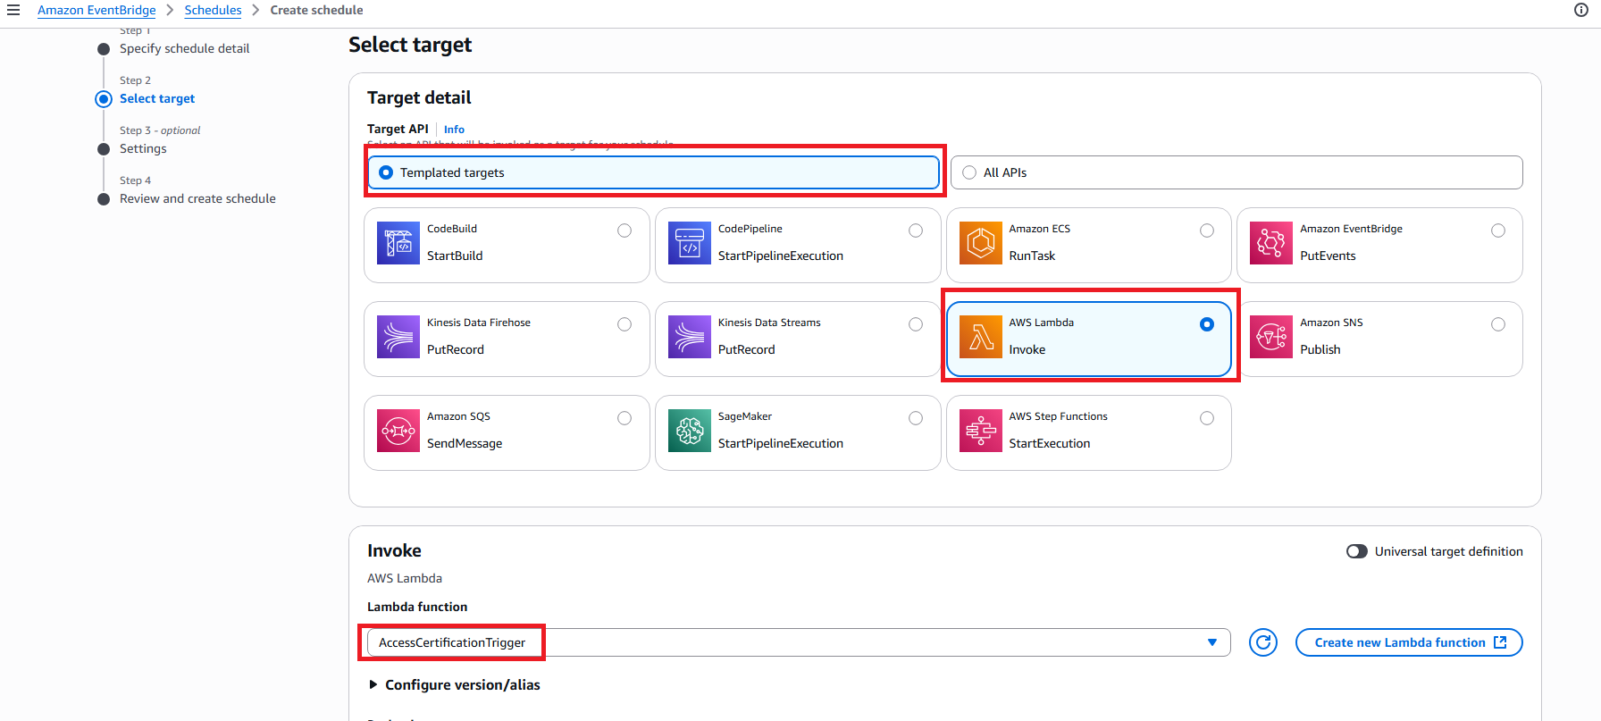Toggle Universal target definition switch

click(1357, 551)
